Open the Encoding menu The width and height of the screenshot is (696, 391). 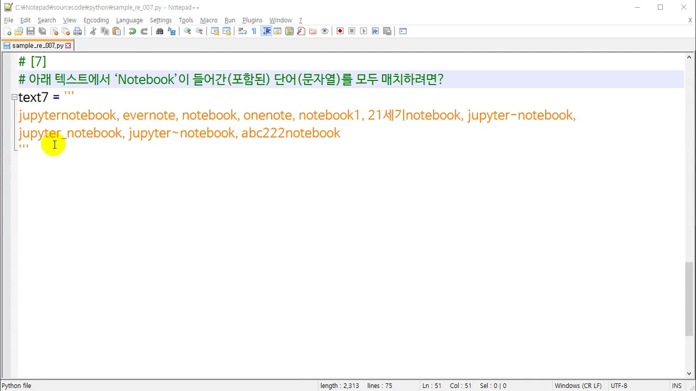[x=96, y=20]
